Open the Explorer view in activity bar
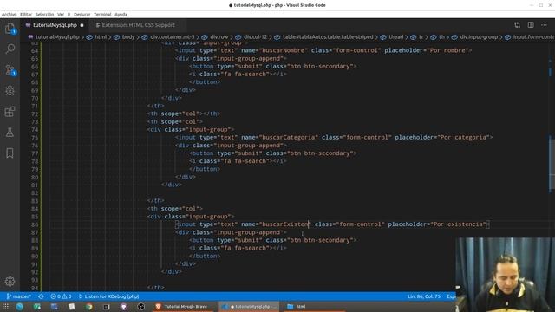Viewport: 555px width, 312px height. pyautogui.click(x=10, y=29)
